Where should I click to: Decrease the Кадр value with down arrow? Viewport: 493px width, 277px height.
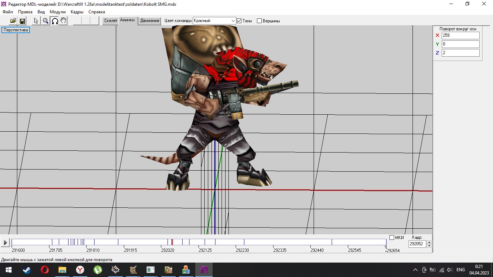(429, 246)
